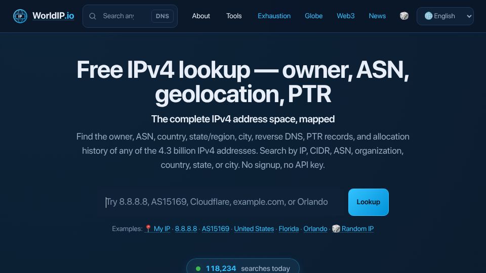The height and width of the screenshot is (273, 486).
Task: Click the language dropdown chevron arrow
Action: 469,16
